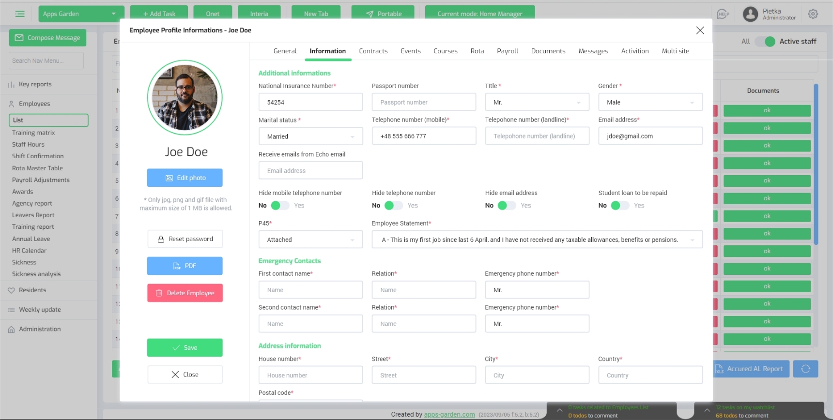Click the Pietka user avatar icon
Viewport: 833px width, 420px height.
click(x=750, y=14)
